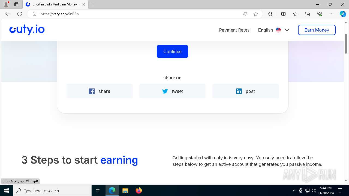Click scrollbar down arrow
The width and height of the screenshot is (349, 196).
click(x=346, y=180)
